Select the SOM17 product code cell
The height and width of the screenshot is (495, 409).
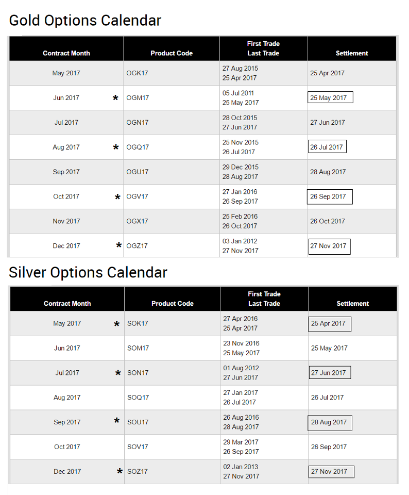[x=138, y=348]
